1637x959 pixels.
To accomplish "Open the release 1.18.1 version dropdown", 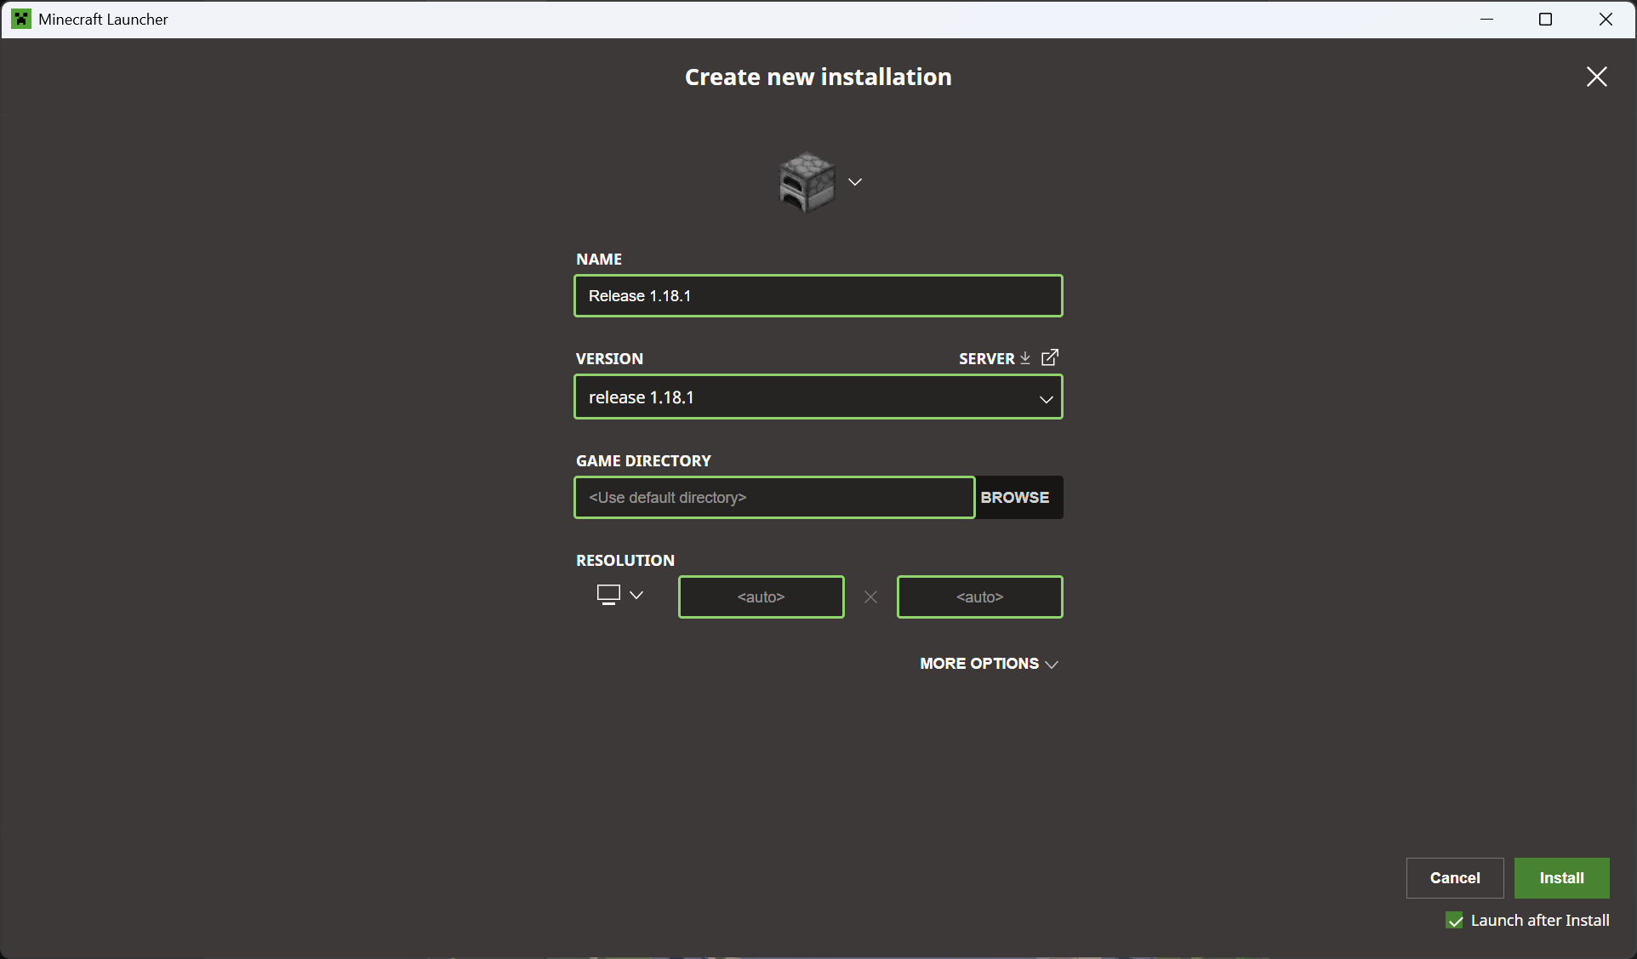I will [x=818, y=397].
